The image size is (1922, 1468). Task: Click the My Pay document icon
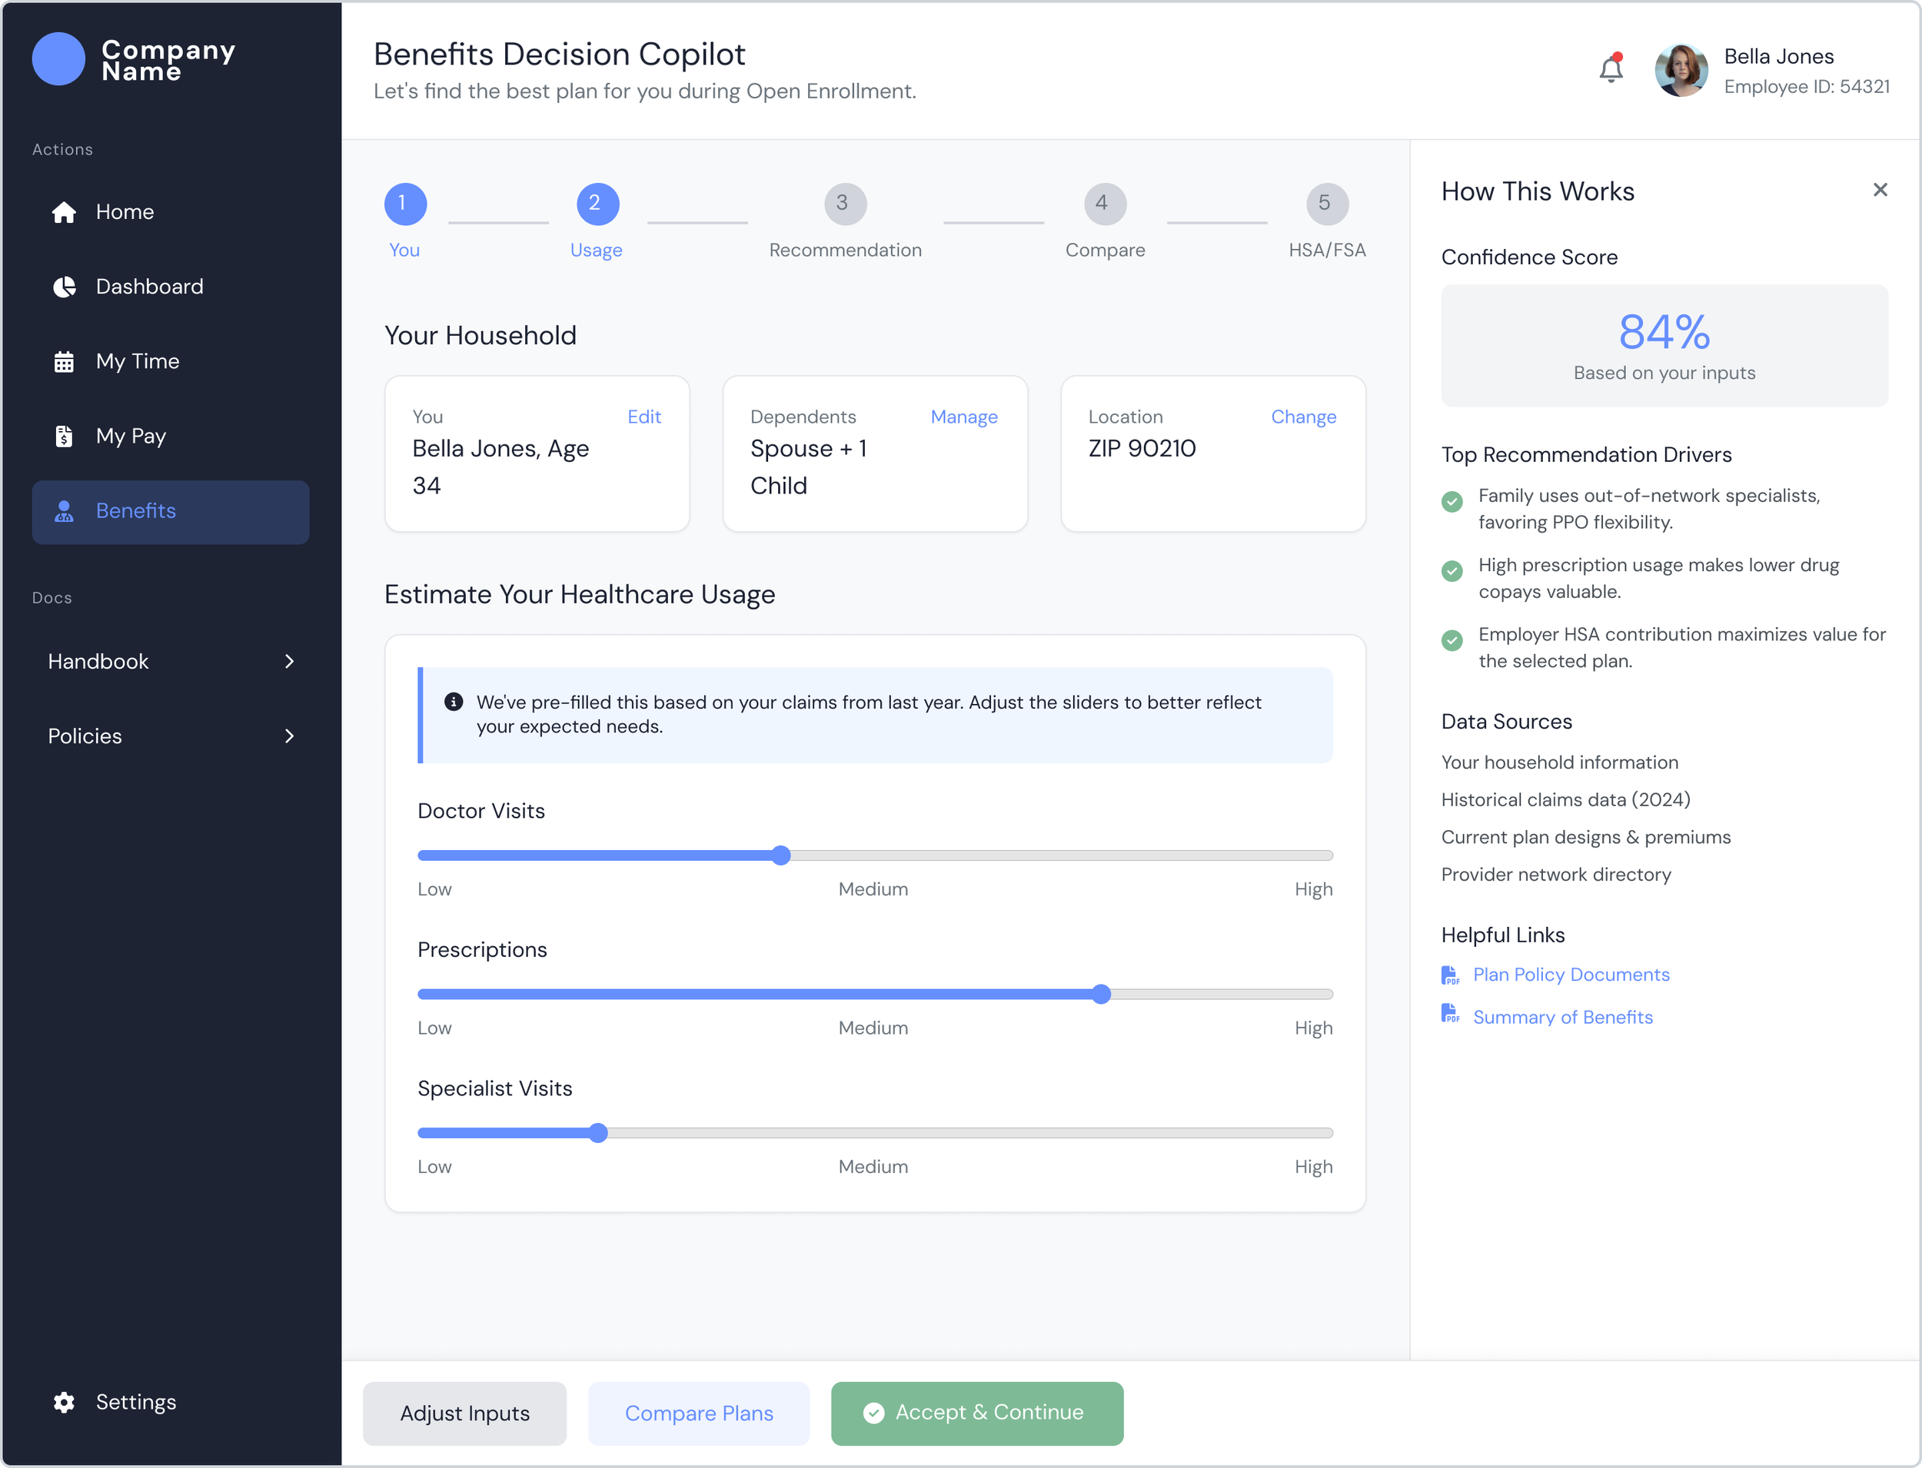(x=64, y=436)
